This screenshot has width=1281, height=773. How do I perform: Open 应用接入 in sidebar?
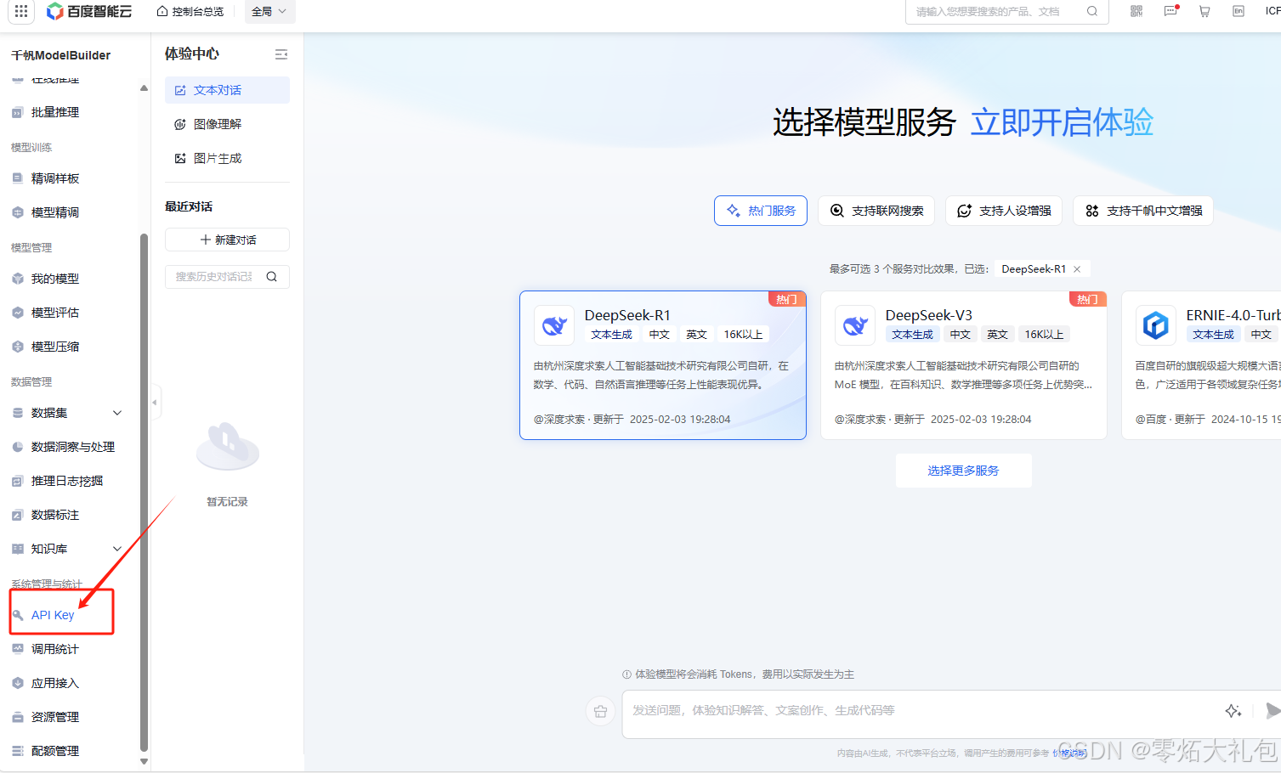pyautogui.click(x=55, y=683)
